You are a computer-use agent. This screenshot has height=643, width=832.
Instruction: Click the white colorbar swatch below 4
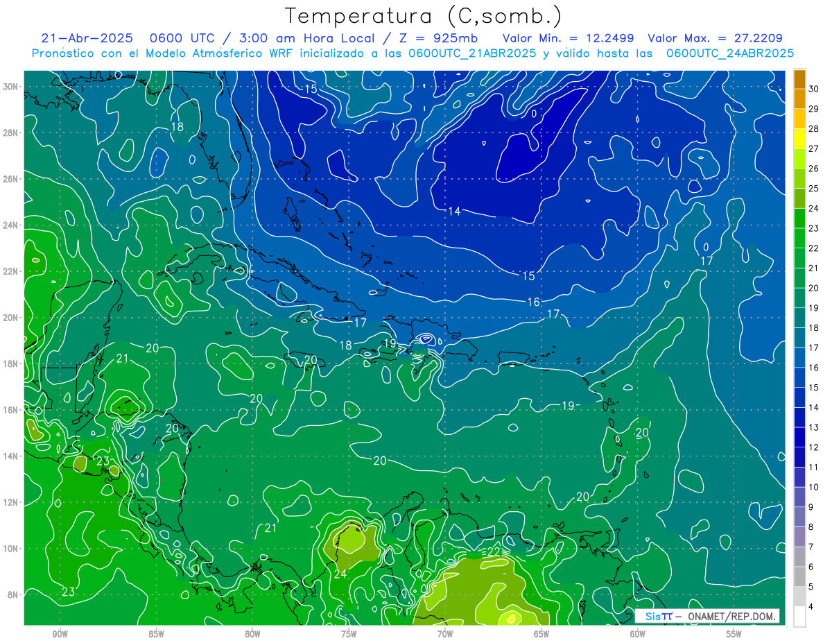(x=799, y=617)
